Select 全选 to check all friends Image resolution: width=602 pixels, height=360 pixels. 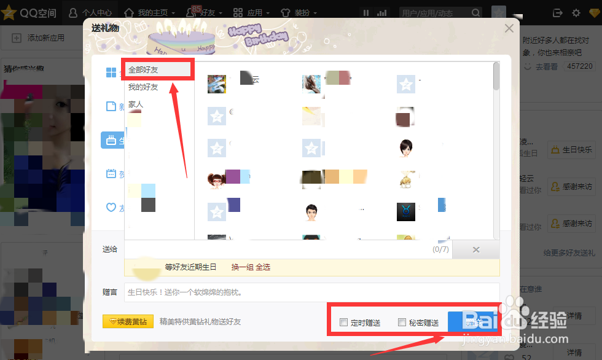coord(262,267)
